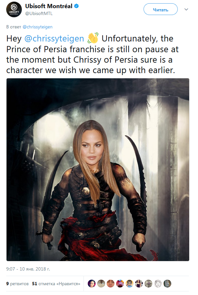
Task: Open the last liker avatar in the row
Action: (167, 284)
